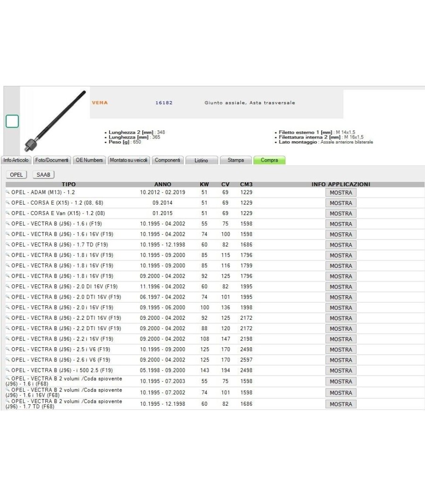Viewport: 425px width, 496px height.
Task: Click magnifier icon for VECTRA B 2.0 DI 16V
Action: click(x=8, y=286)
